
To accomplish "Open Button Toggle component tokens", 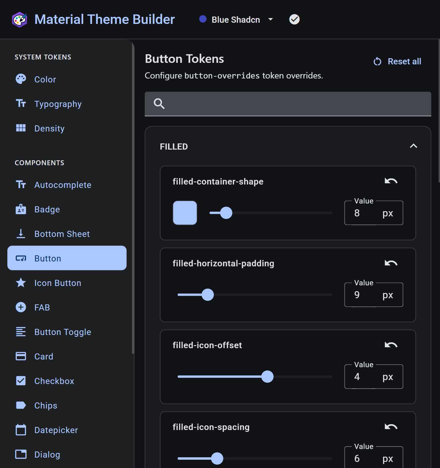I will tap(67, 332).
